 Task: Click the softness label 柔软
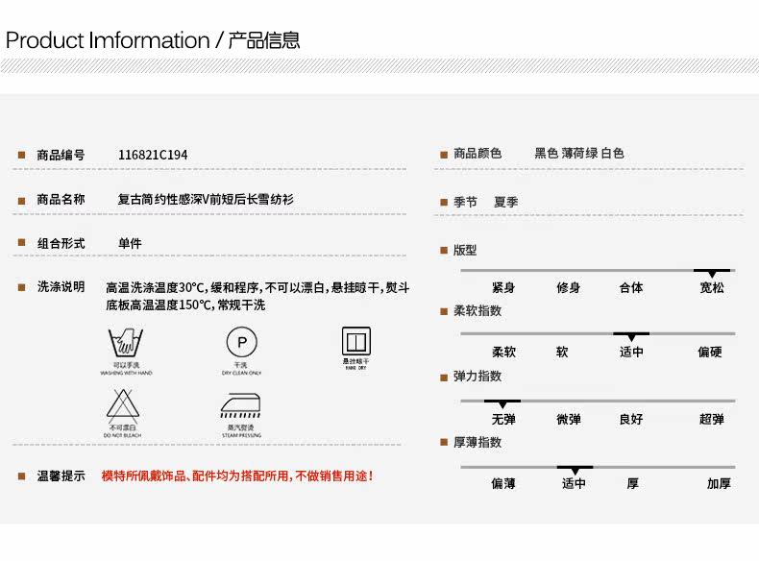coord(503,352)
